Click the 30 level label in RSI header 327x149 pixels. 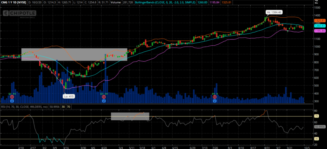tap(63, 107)
